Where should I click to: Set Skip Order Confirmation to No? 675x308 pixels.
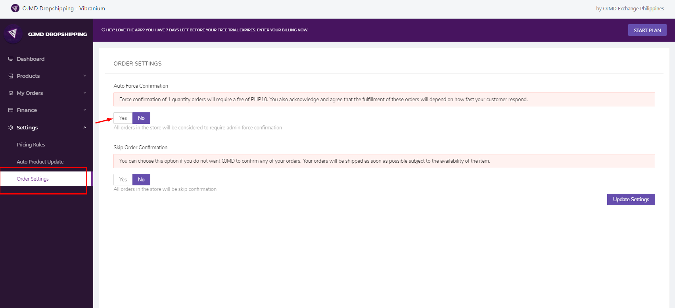pos(141,180)
